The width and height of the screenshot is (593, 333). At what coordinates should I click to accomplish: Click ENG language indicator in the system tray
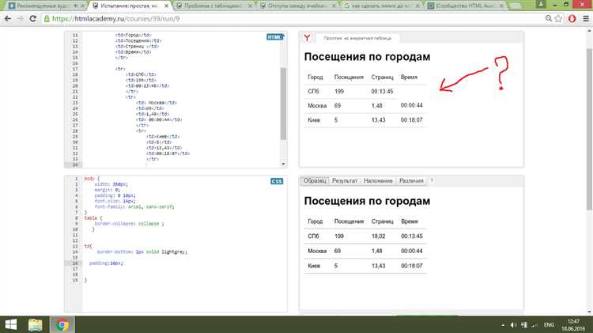click(x=547, y=324)
